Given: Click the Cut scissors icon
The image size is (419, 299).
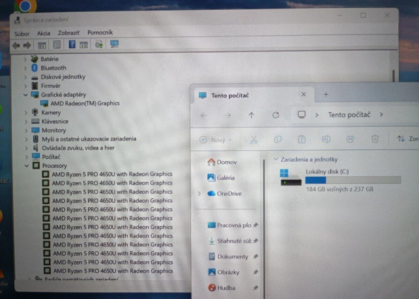Looking at the screenshot, I should [253, 139].
